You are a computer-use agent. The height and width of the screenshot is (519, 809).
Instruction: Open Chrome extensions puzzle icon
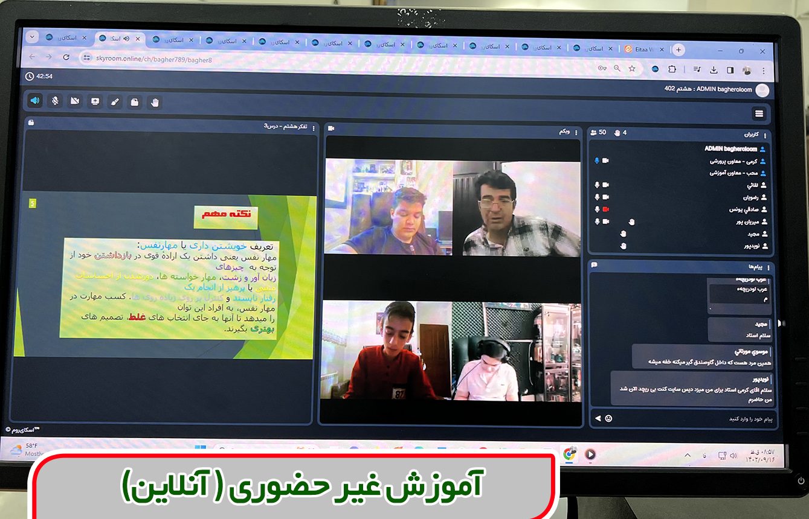coord(672,69)
